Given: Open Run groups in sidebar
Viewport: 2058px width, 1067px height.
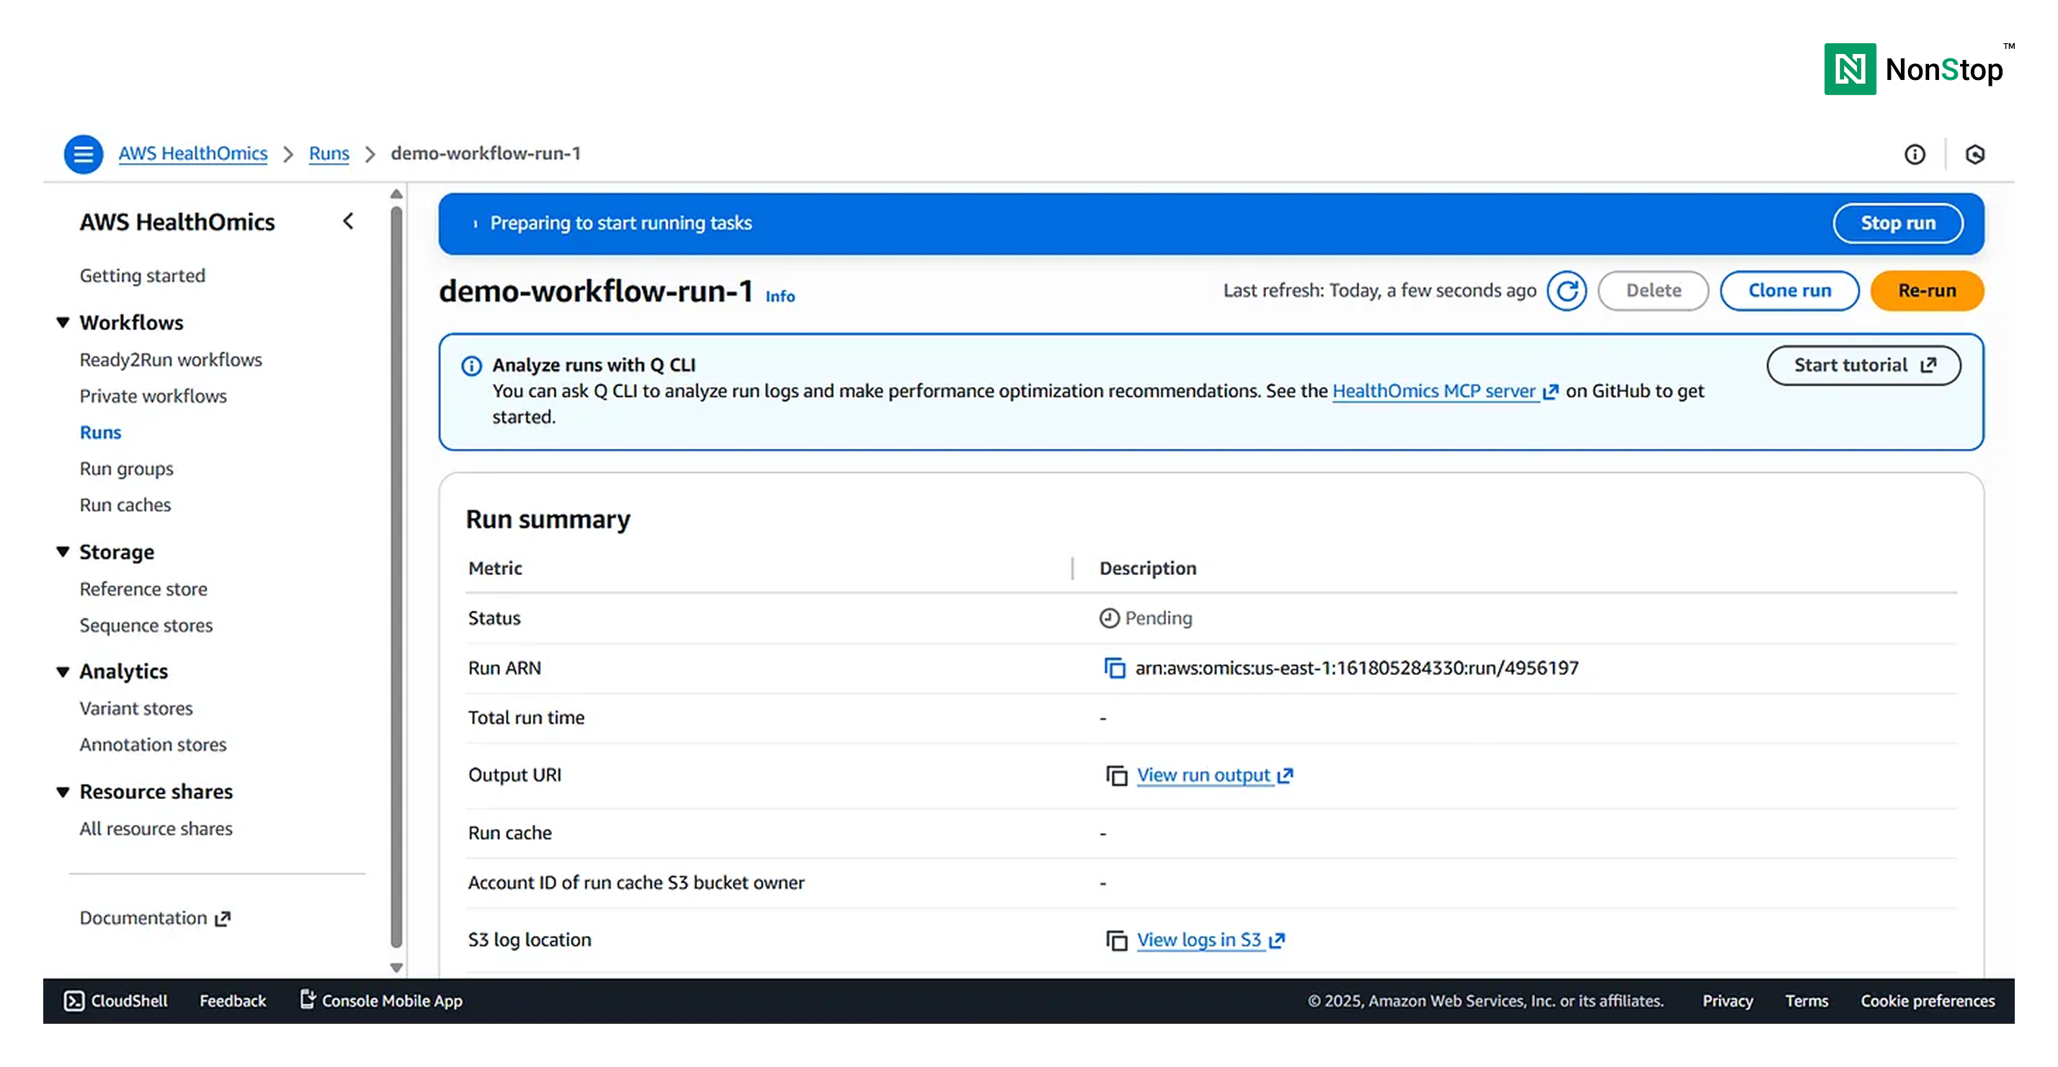Looking at the screenshot, I should point(126,469).
